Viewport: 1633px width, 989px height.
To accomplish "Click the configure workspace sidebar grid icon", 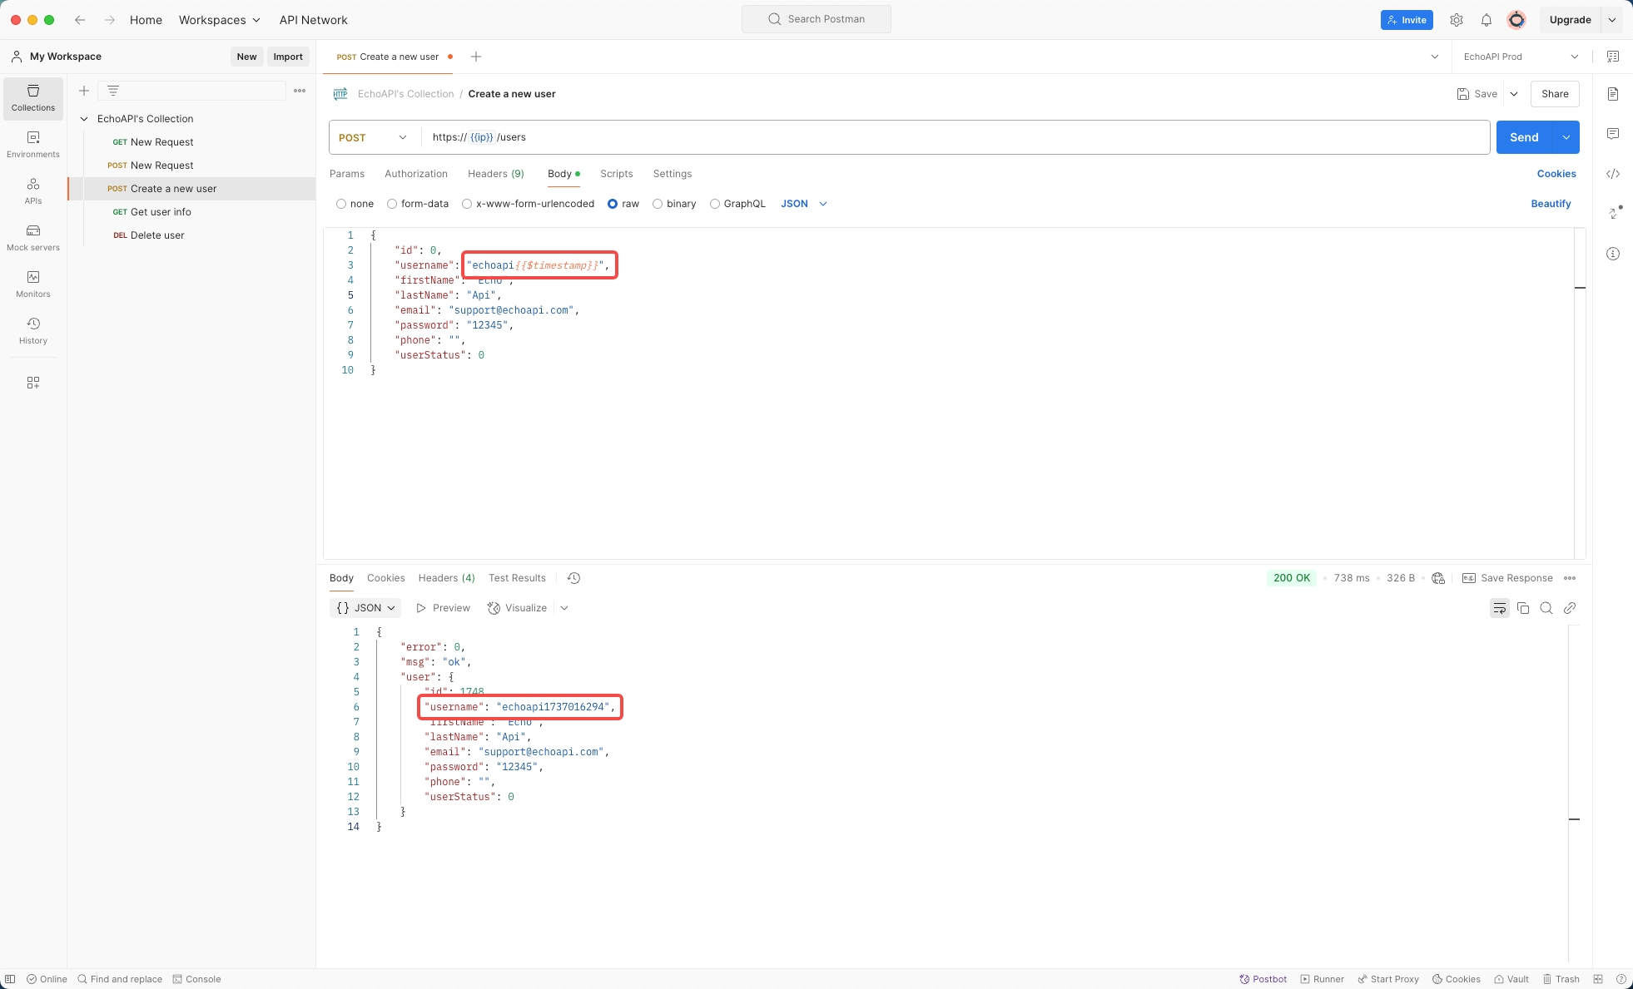I will [33, 383].
